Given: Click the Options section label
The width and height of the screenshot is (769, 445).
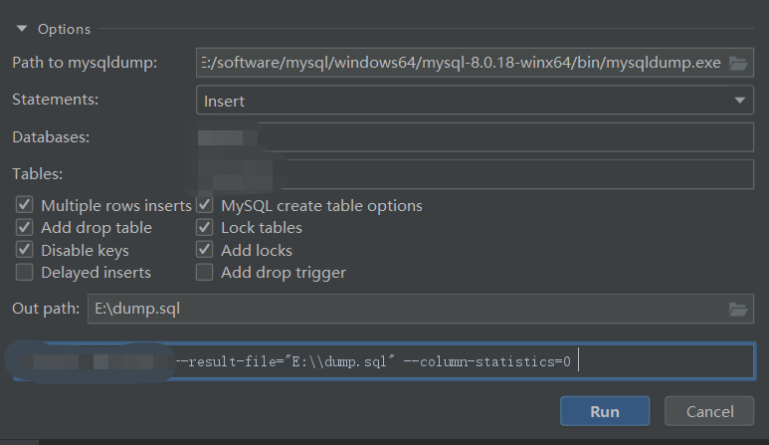Looking at the screenshot, I should coord(65,29).
